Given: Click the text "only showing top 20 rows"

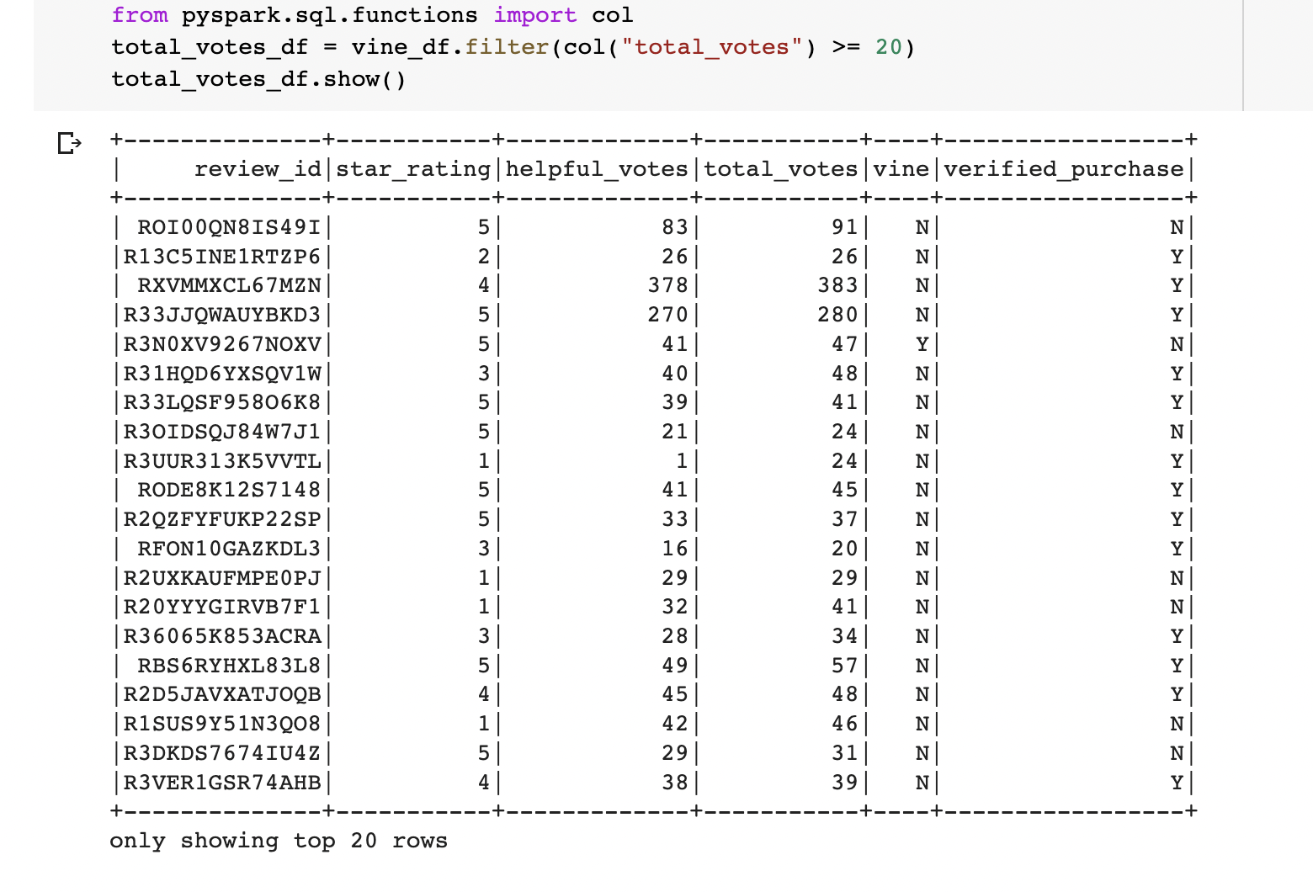Looking at the screenshot, I should 279,840.
